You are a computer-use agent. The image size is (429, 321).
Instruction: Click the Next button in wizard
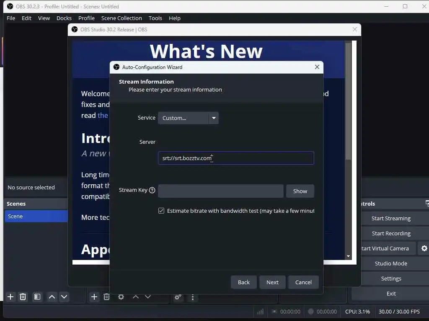coord(272,282)
